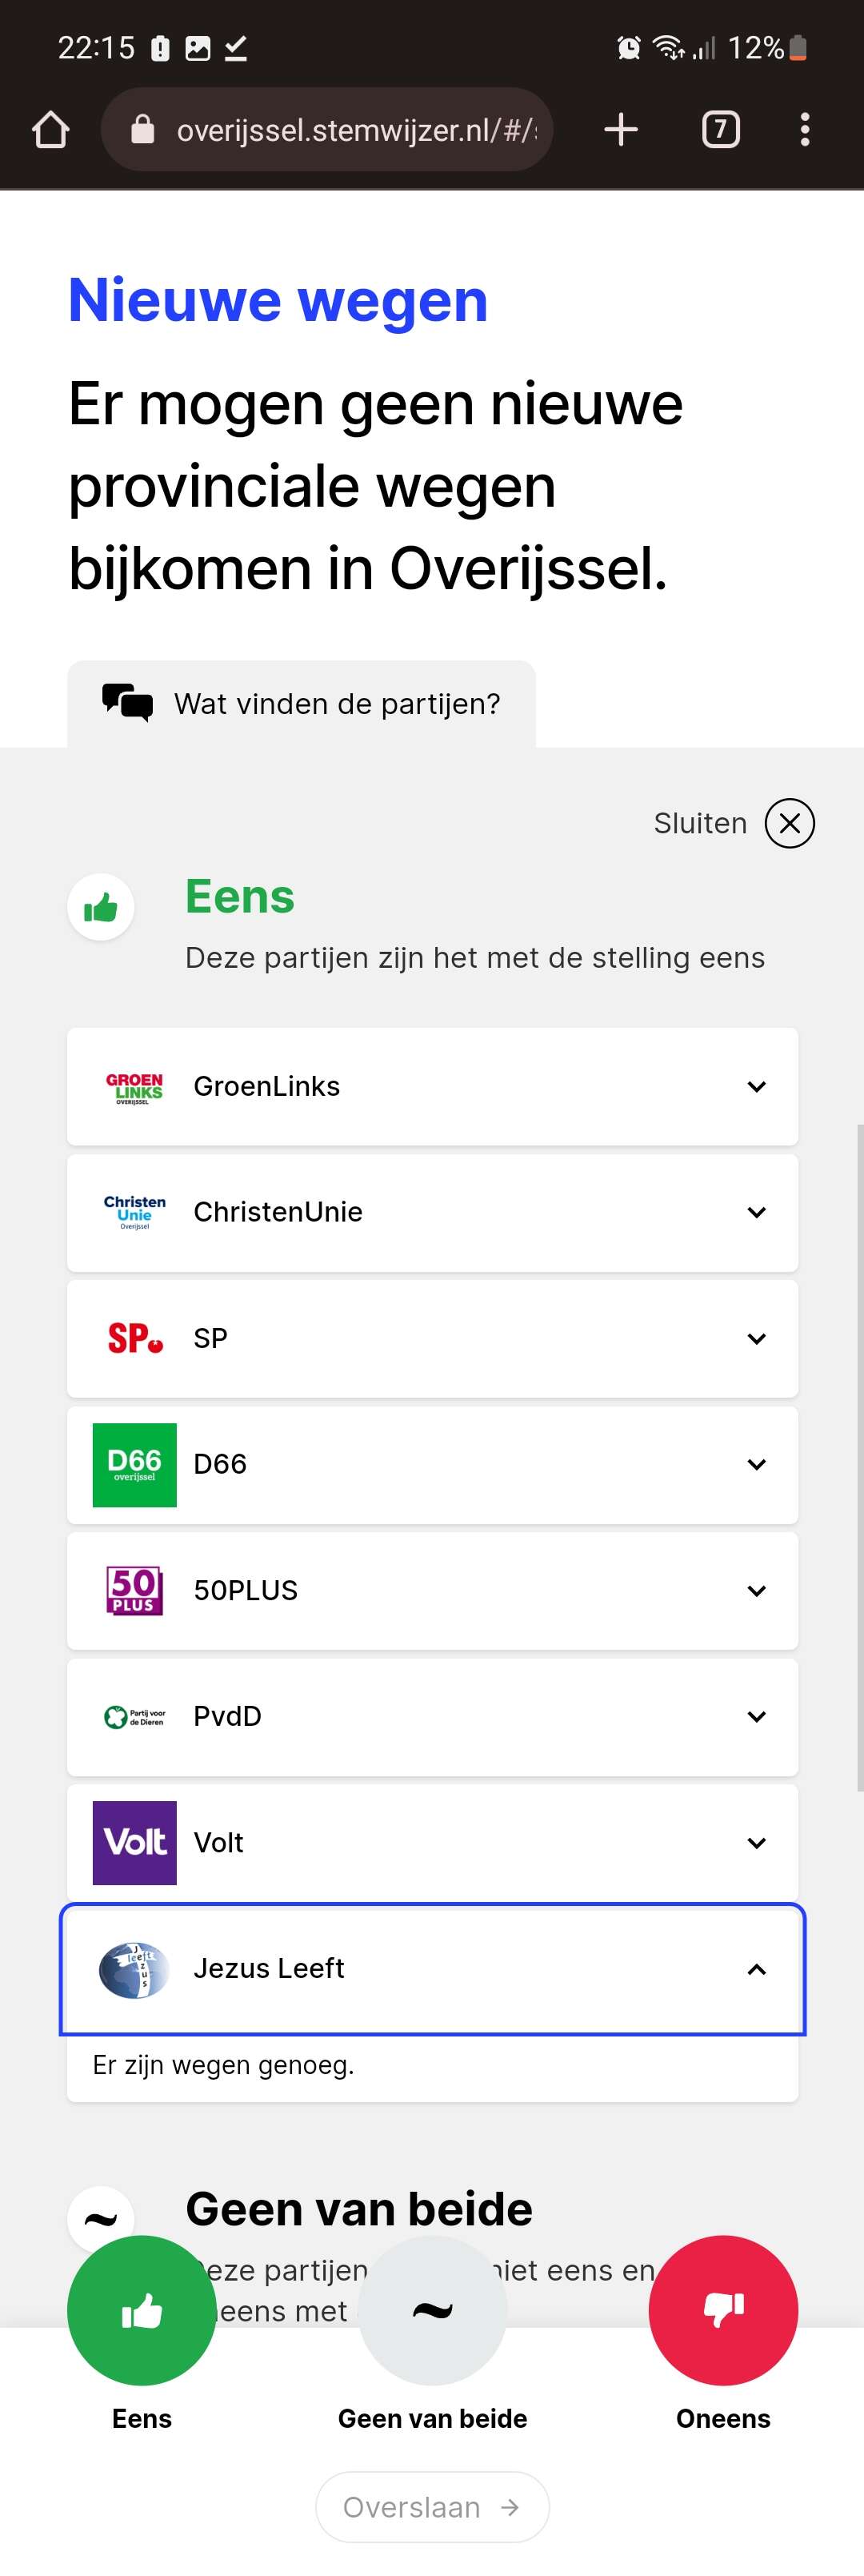Open a new browser tab with plus icon

[x=622, y=129]
